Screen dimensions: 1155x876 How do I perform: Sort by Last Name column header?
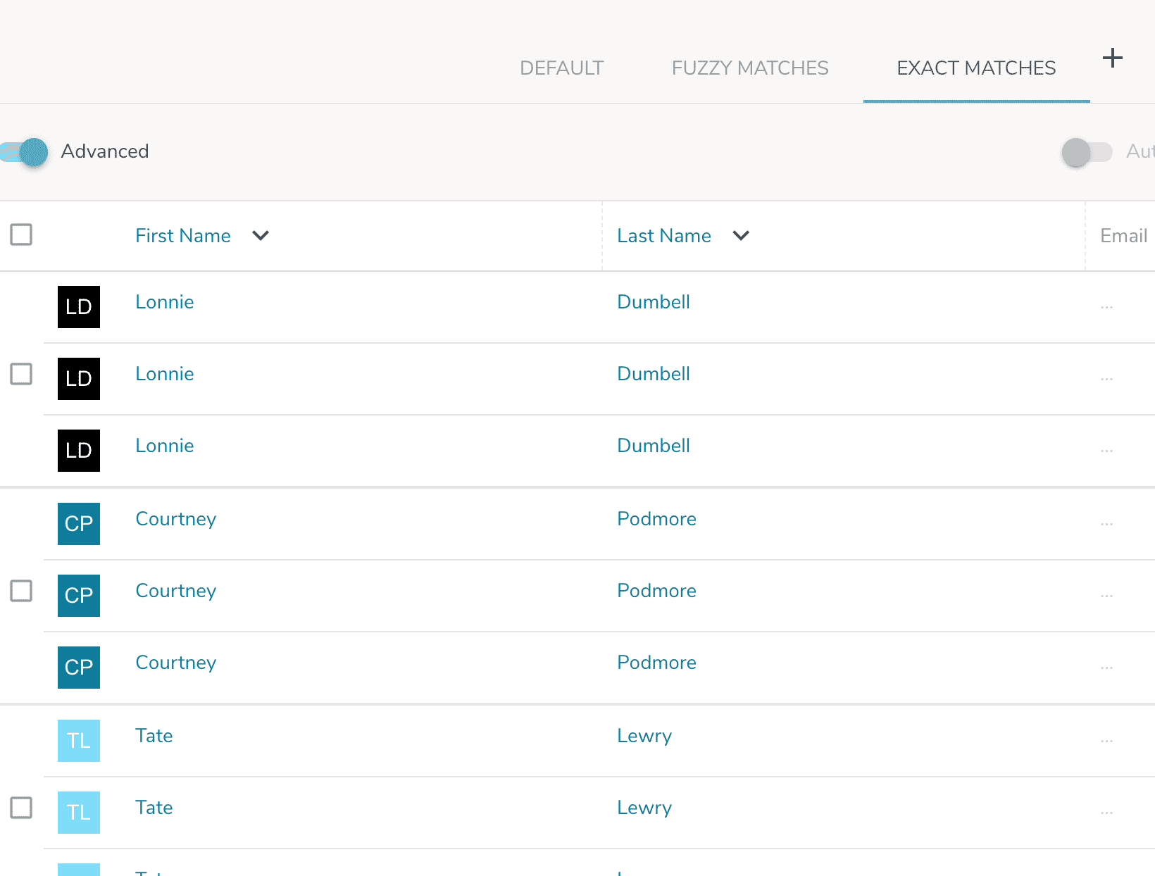664,235
